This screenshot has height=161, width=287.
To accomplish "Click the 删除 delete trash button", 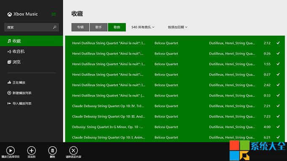I will coord(52,150).
